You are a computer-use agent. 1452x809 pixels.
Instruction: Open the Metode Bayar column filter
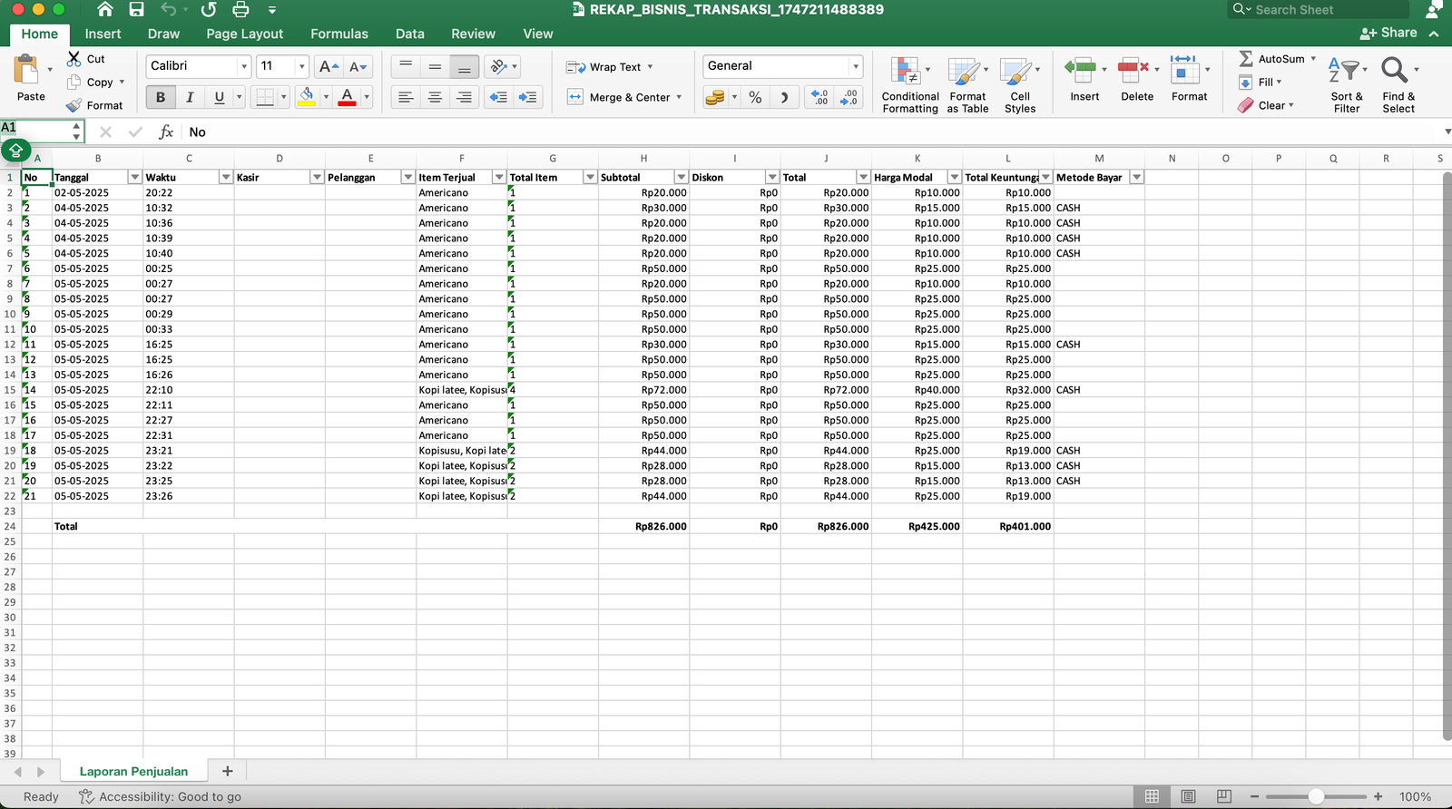tap(1136, 177)
